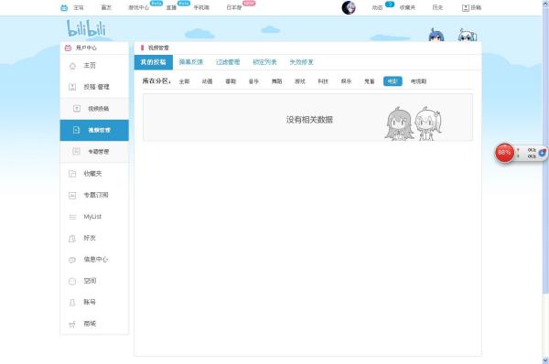Open 收藏夹 in the top navigation
Screen dimensions: 549x364
click(407, 7)
